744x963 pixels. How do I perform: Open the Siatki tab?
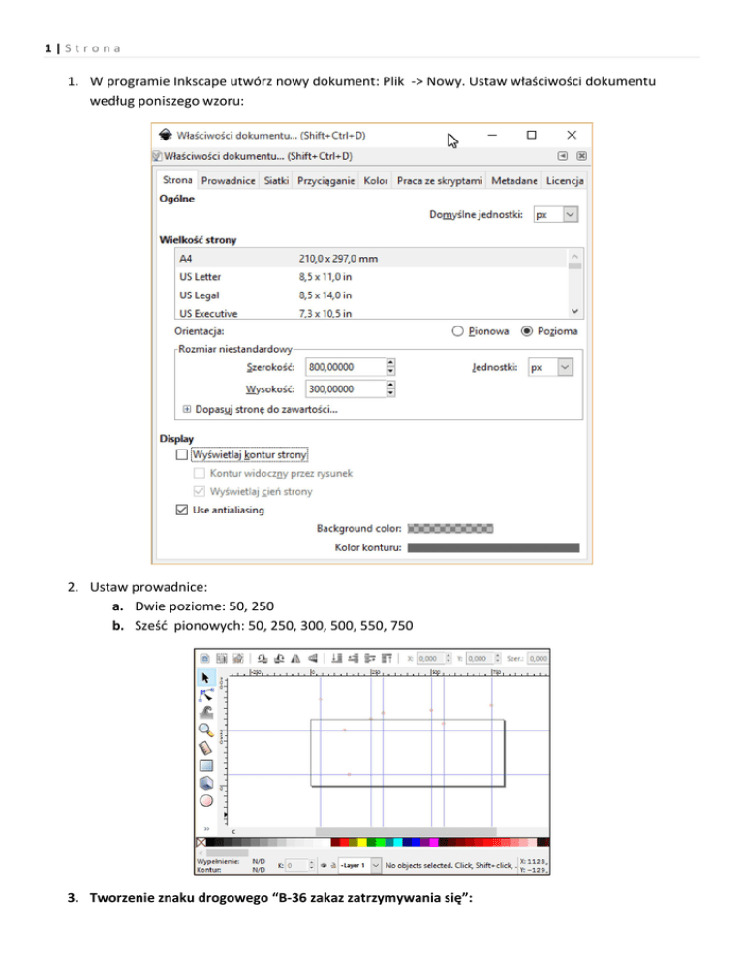pos(276,181)
